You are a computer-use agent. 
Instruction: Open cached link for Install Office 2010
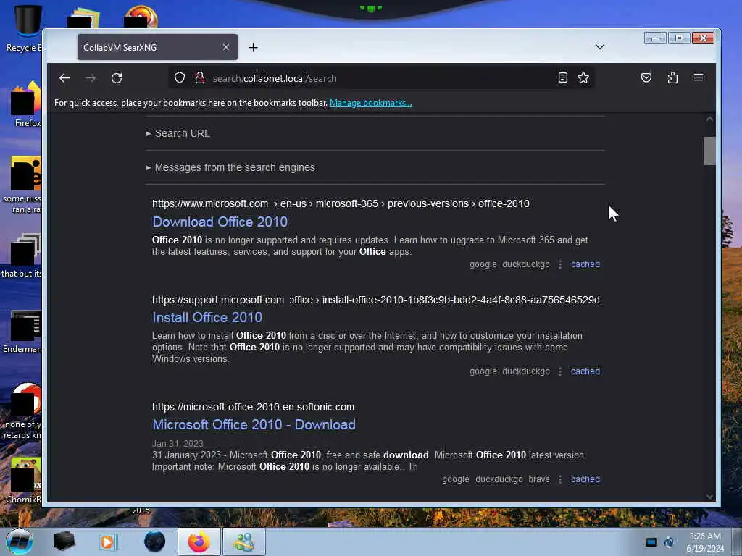point(585,371)
